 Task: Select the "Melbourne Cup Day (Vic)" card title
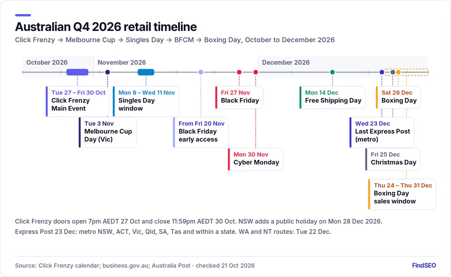click(108, 135)
